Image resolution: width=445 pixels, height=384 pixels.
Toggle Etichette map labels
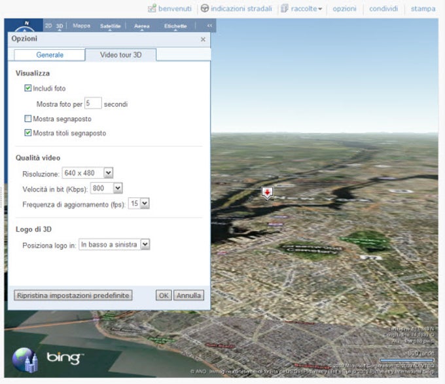tap(175, 26)
